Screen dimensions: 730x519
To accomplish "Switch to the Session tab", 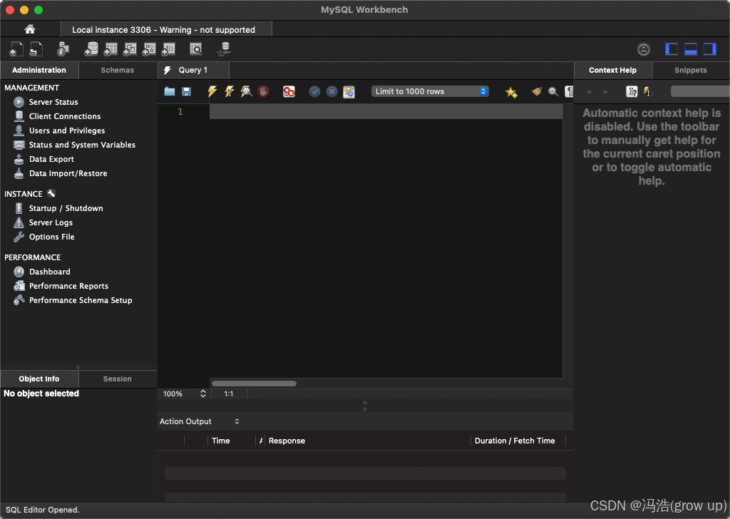I will (118, 379).
